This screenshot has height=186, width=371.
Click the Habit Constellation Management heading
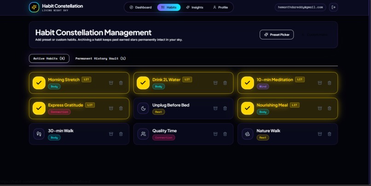coord(93,33)
